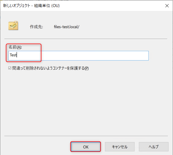The image size is (173, 155).
Task: Focus the 名前 text input field
Action: coord(81,55)
